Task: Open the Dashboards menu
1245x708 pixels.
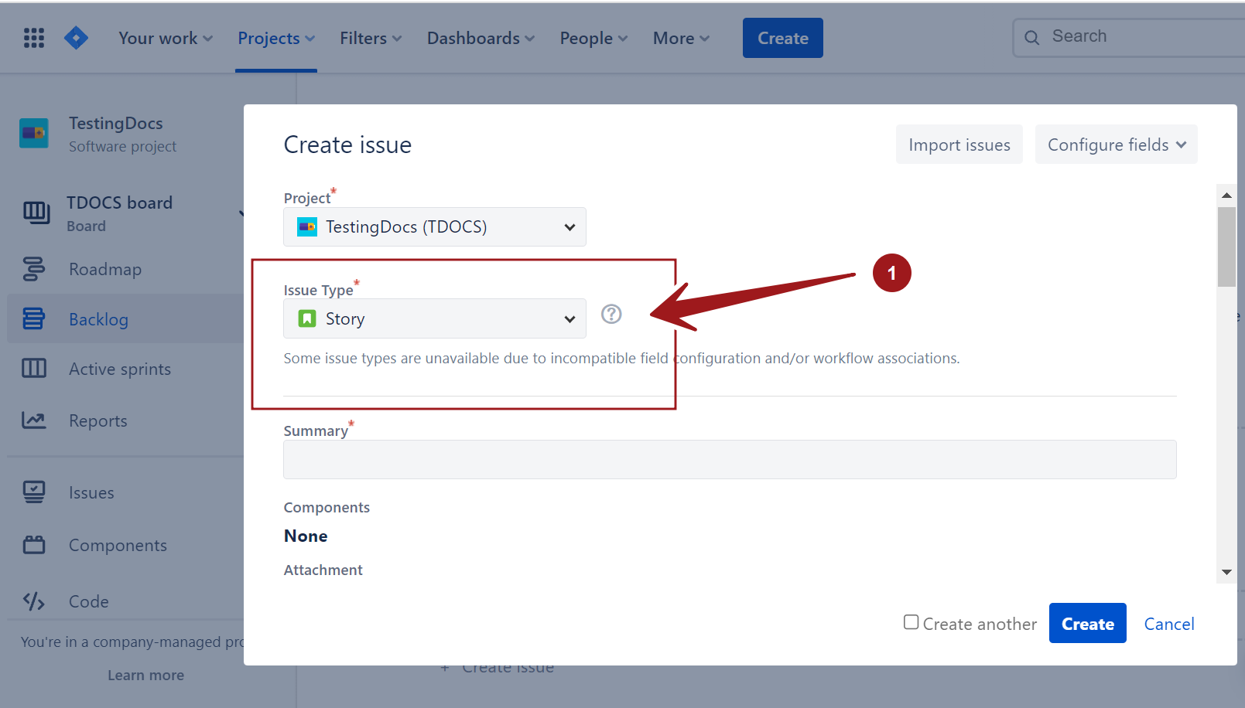Action: pos(481,38)
